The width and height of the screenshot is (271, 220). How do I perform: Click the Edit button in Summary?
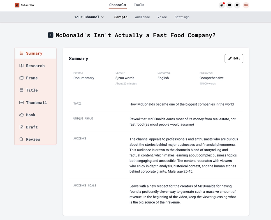[x=234, y=58]
